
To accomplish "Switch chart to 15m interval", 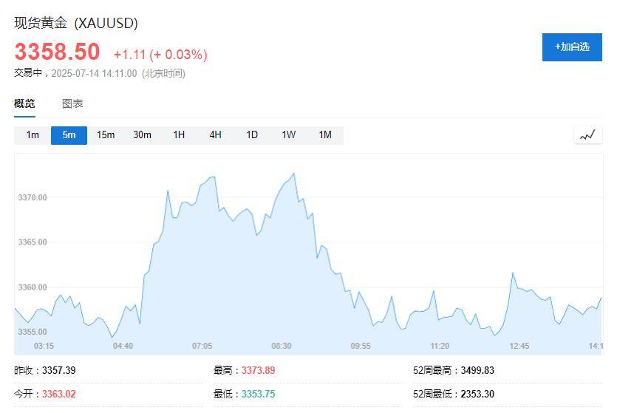I will (106, 135).
